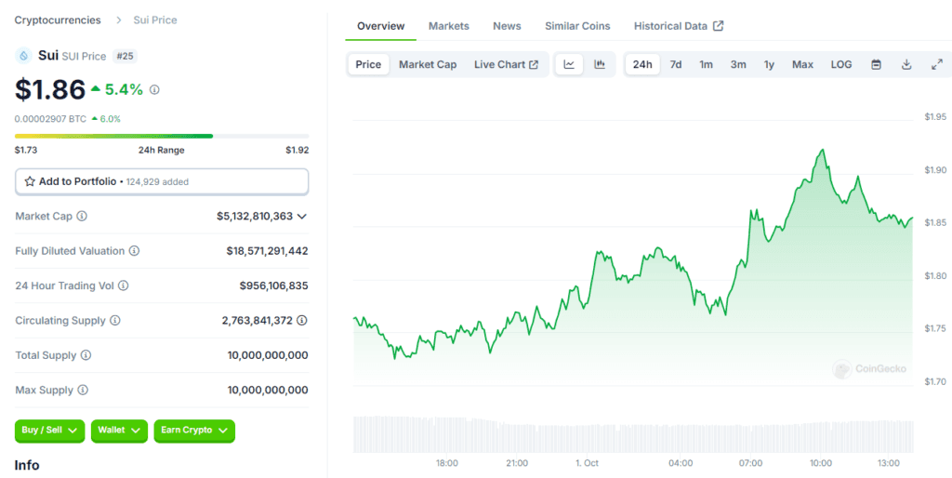Switch to candlestick chart view icon
952x478 pixels.
click(x=600, y=64)
